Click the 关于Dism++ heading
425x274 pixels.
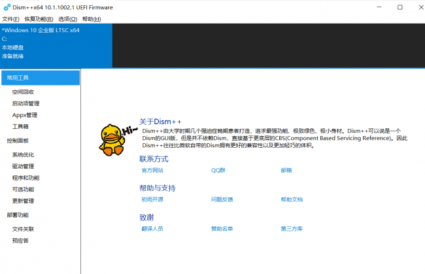click(x=160, y=122)
